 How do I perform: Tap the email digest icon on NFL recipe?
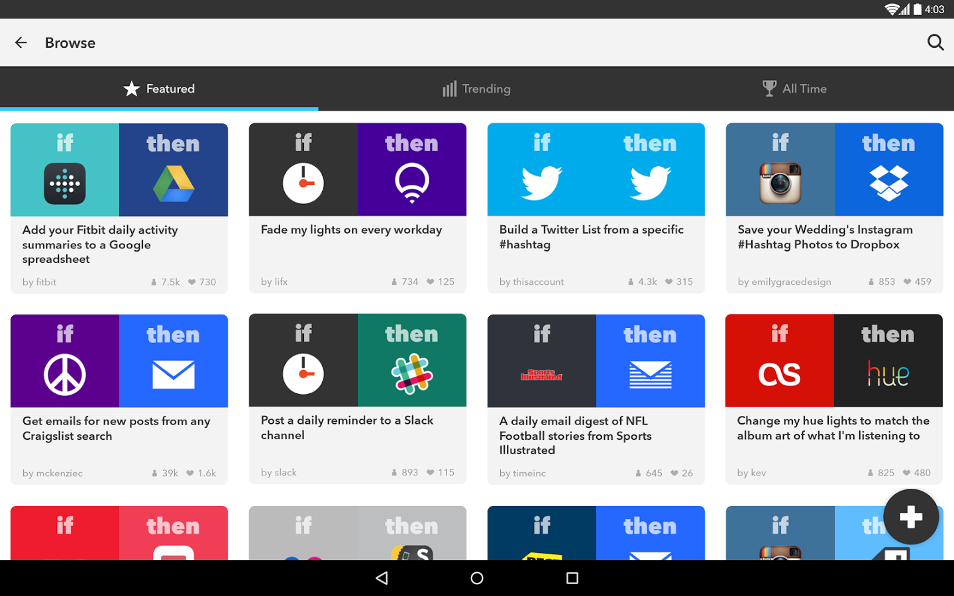click(651, 375)
